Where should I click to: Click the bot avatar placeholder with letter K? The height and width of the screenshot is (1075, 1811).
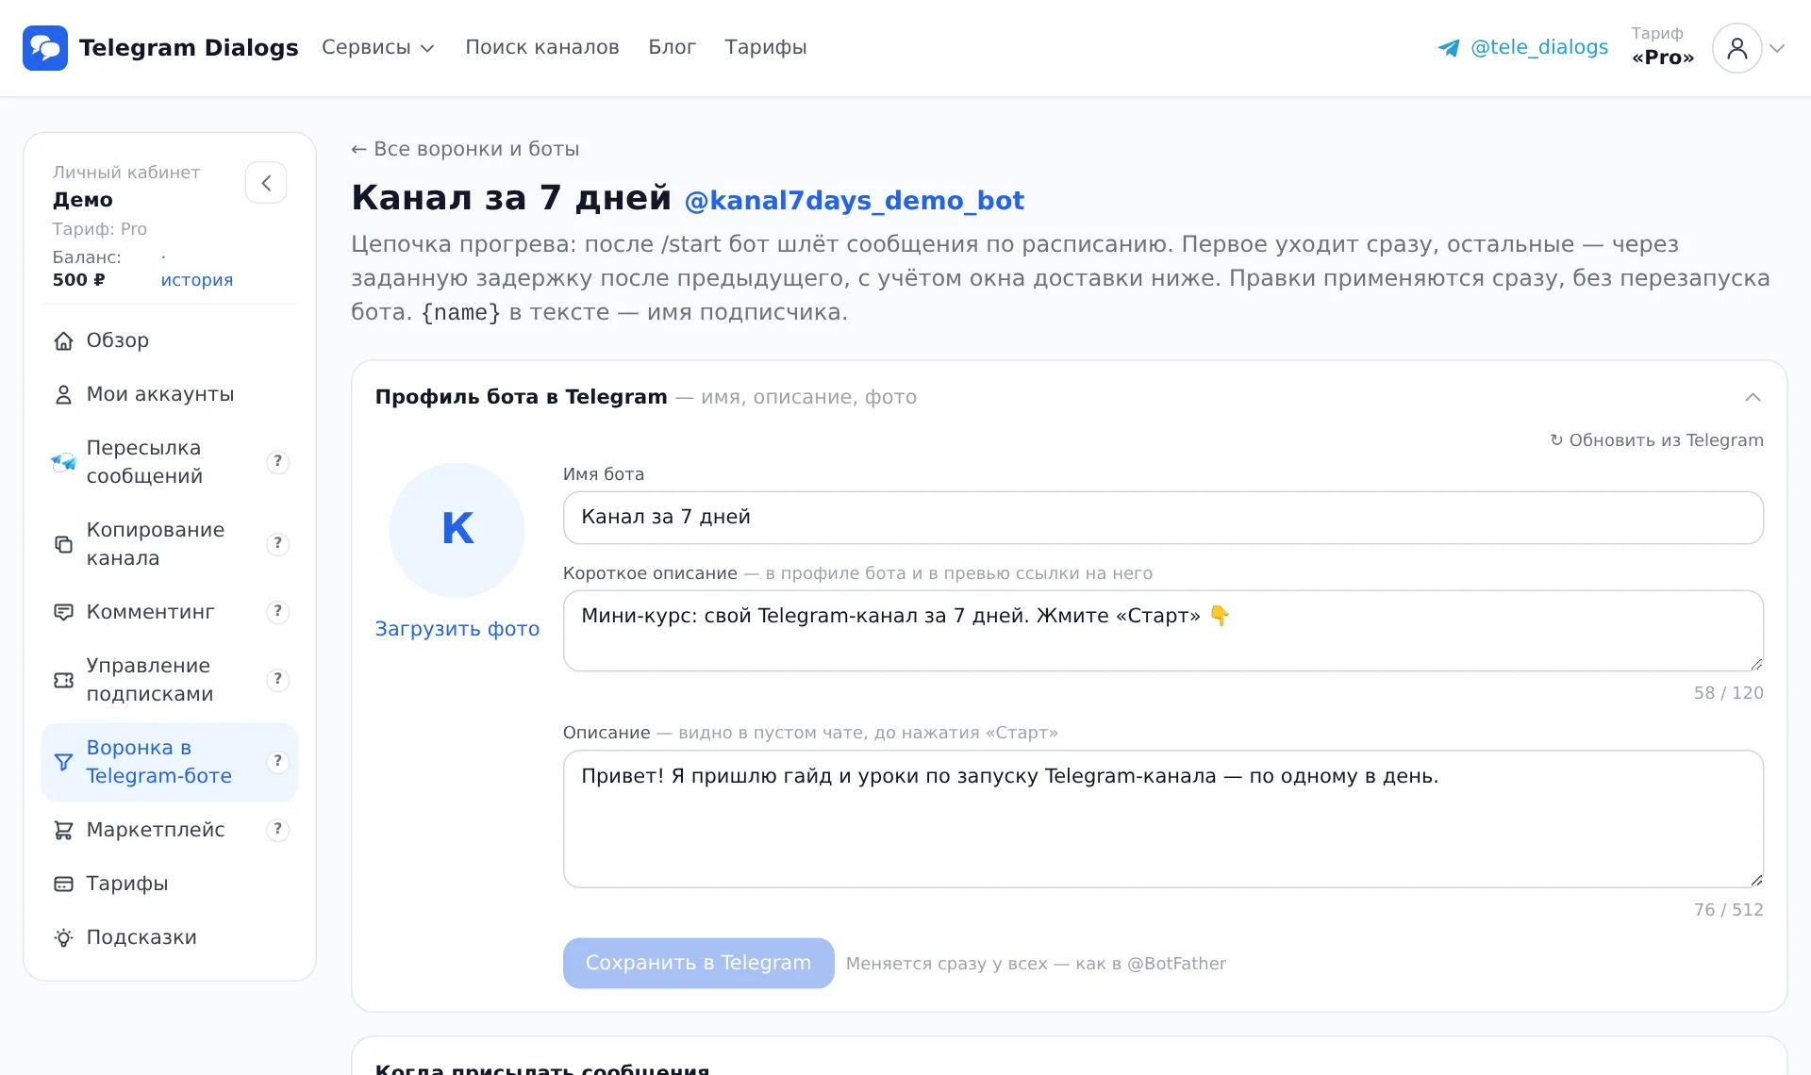[x=457, y=530]
